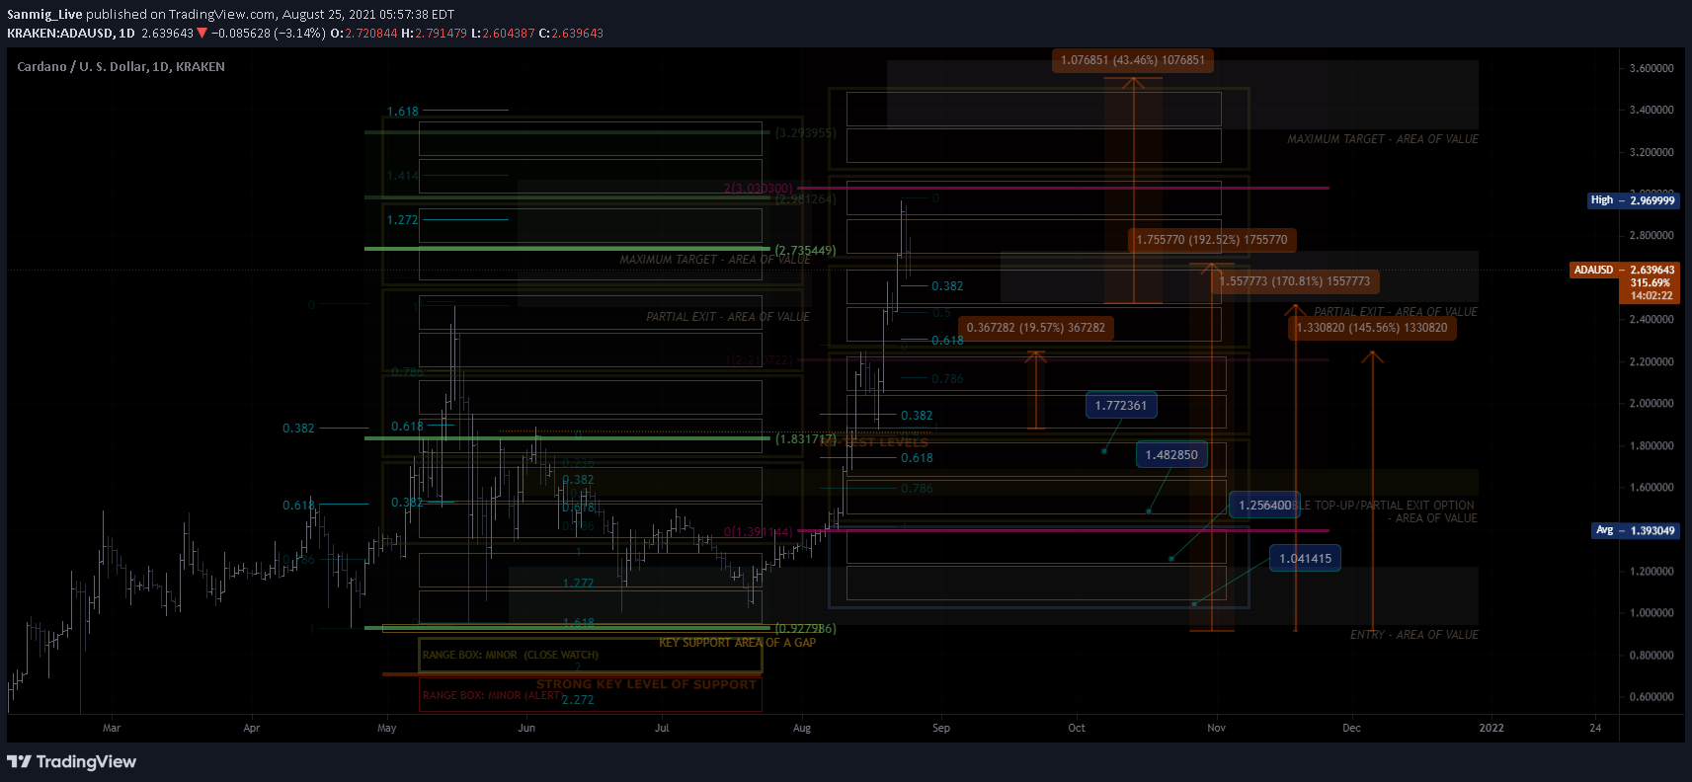
Task: Select the blue '1.482850' price callout
Action: point(1171,454)
